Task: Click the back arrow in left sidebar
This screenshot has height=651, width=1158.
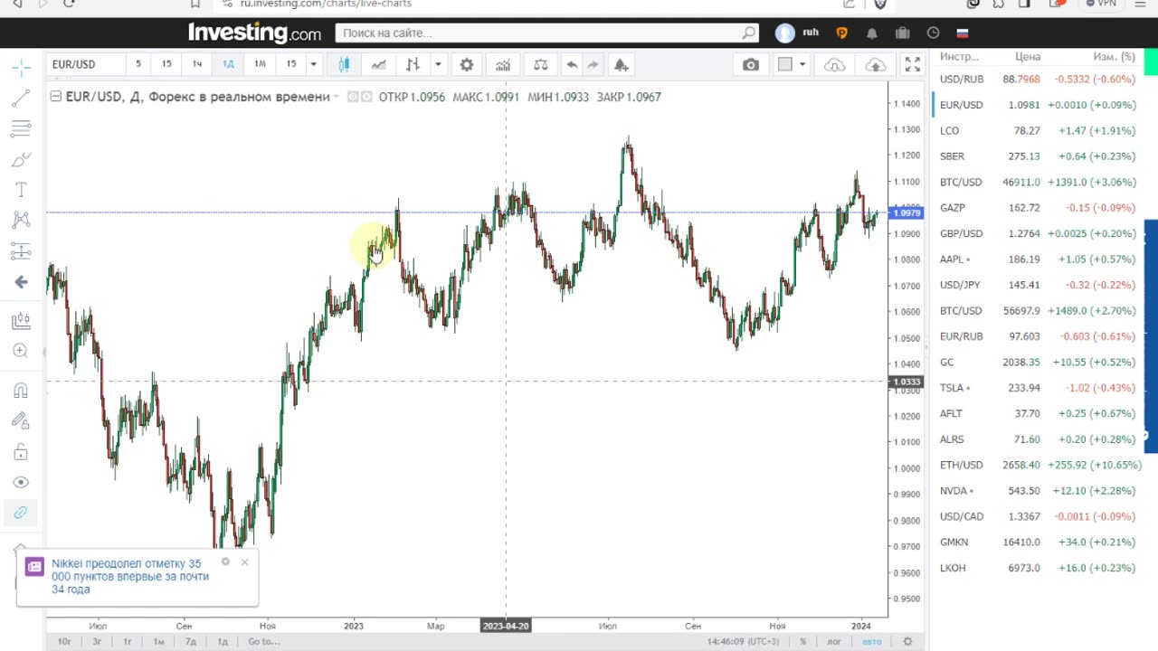Action: click(21, 282)
